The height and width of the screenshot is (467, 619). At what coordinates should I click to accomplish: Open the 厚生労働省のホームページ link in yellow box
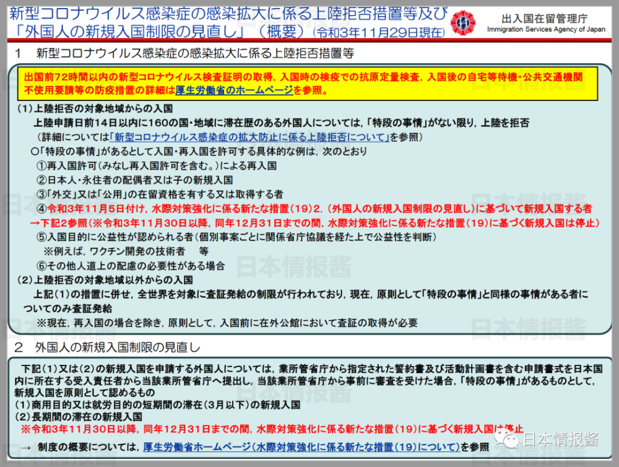pyautogui.click(x=234, y=90)
